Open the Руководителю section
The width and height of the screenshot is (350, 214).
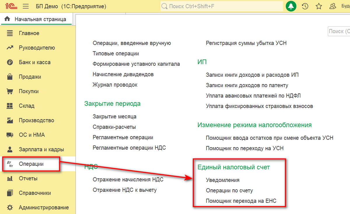[38, 48]
